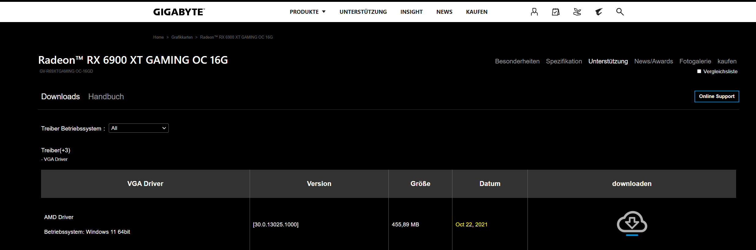
Task: Open the calendar checklist icon in header
Action: click(556, 12)
